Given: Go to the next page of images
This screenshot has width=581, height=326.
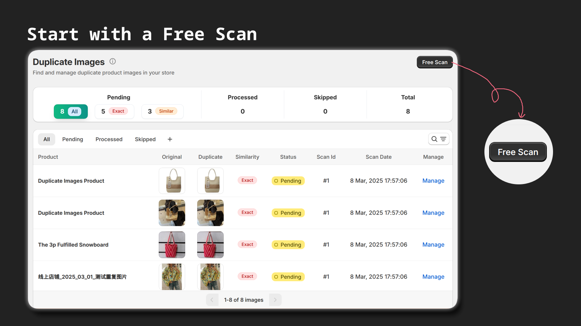Looking at the screenshot, I should tap(275, 300).
